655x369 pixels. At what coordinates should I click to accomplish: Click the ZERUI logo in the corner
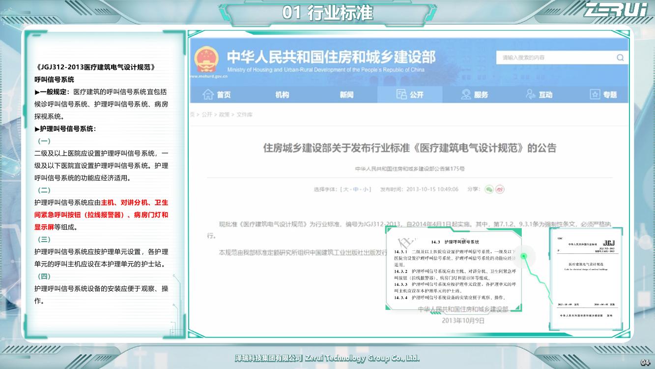[616, 10]
